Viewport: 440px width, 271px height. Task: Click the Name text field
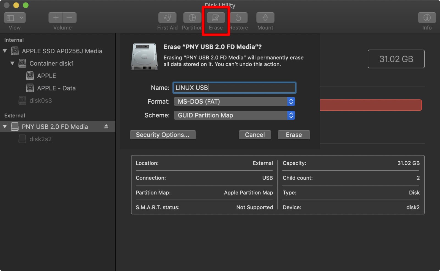tap(234, 88)
